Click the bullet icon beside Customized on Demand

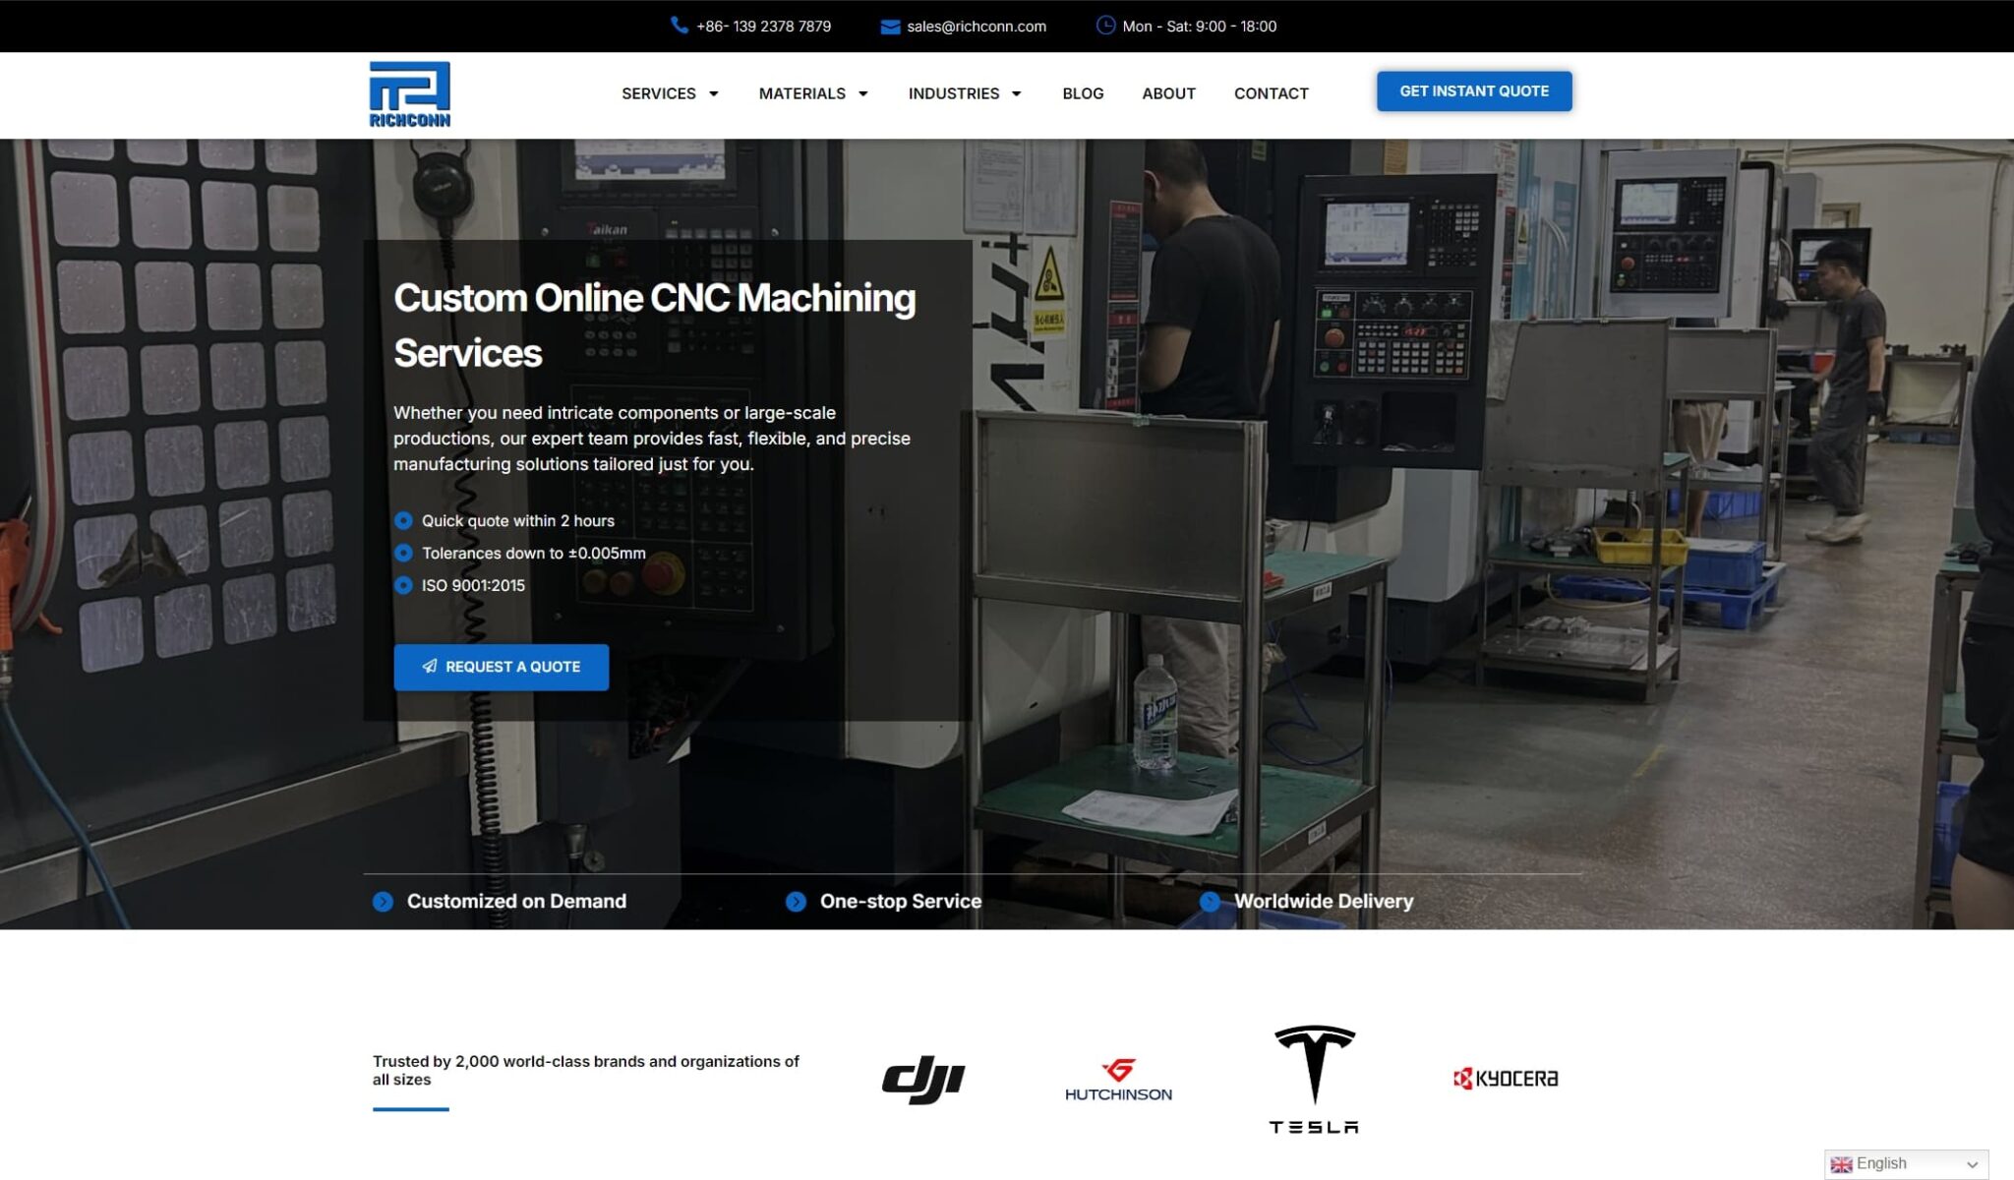coord(383,902)
